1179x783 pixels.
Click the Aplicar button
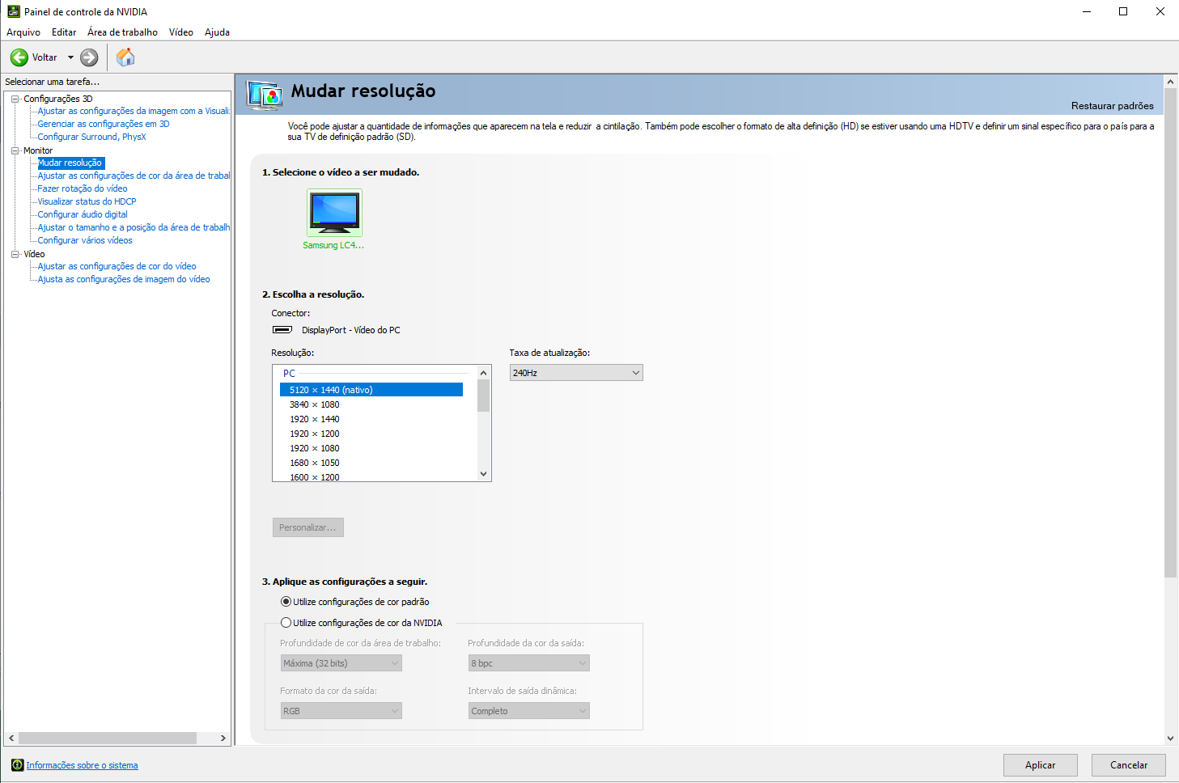(x=1041, y=765)
